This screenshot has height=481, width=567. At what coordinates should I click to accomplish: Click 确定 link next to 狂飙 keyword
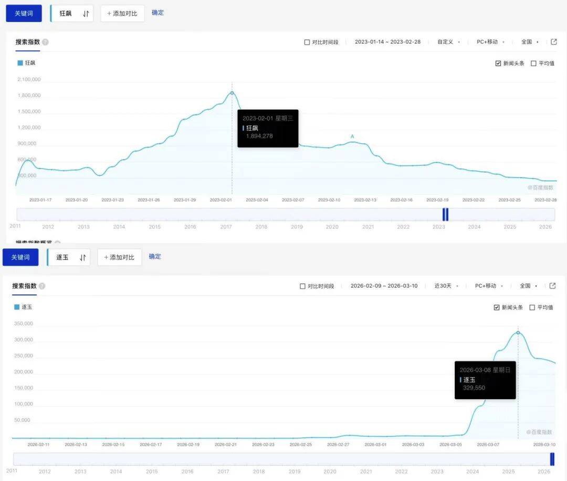[157, 13]
